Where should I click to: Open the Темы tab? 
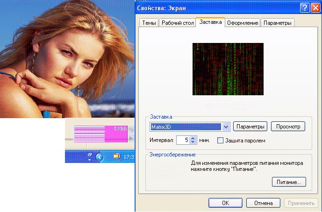[149, 23]
